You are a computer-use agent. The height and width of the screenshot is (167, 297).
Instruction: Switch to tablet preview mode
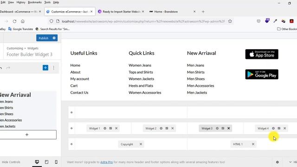click(46, 162)
